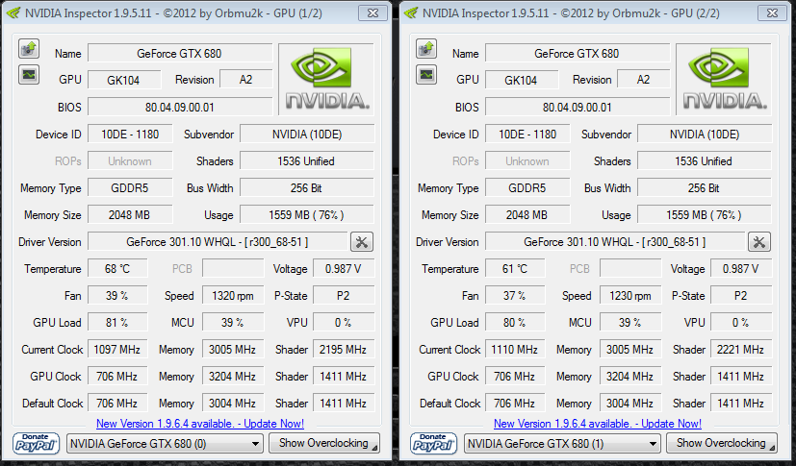
Task: Click Memory Type value GDDR5 in GPU (2/2) window
Action: (527, 188)
